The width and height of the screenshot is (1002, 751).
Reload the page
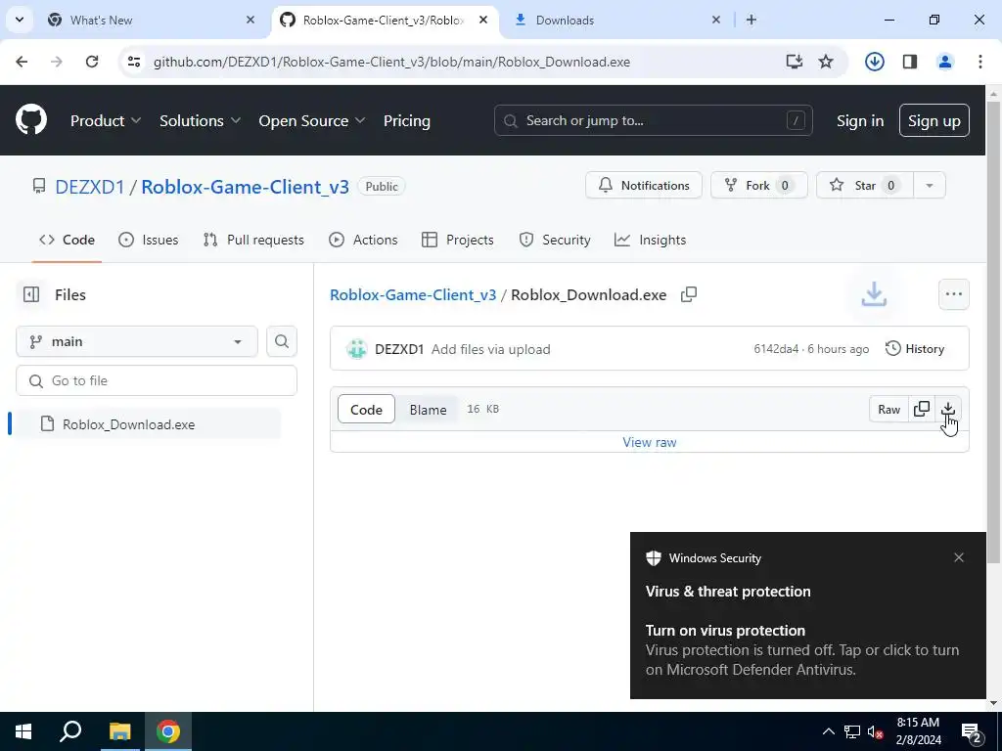[92, 62]
